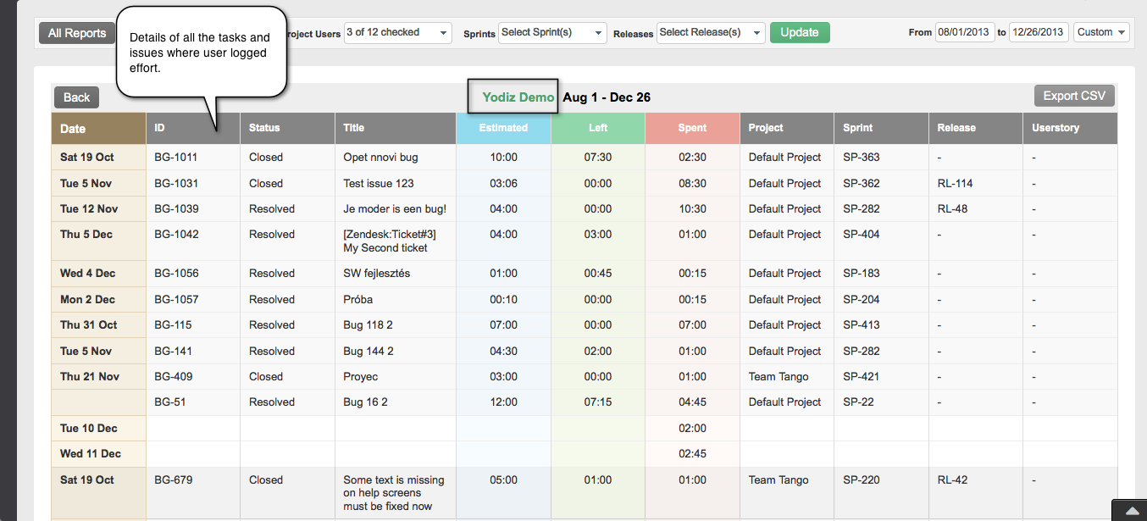The width and height of the screenshot is (1147, 521).
Task: Edit the To date field 12/26/2013
Action: coord(1037,33)
